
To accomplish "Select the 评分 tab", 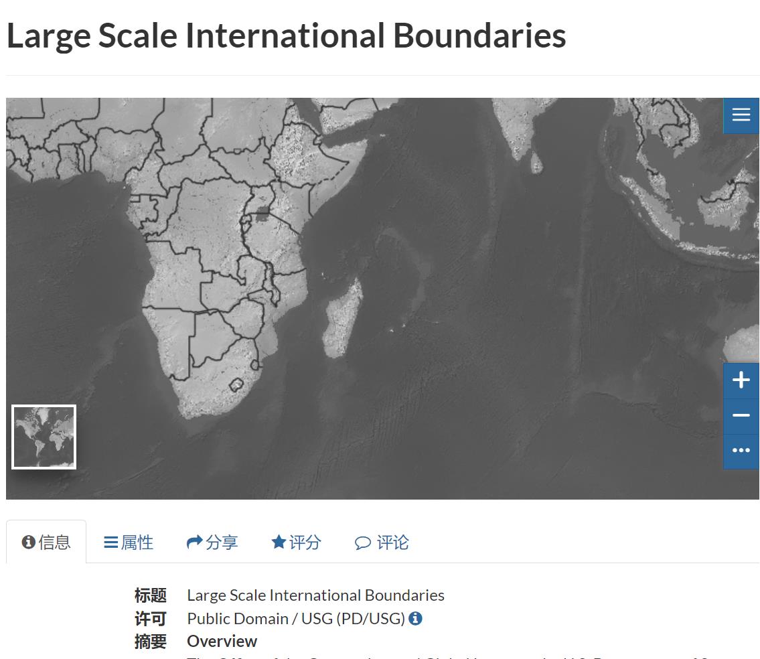I will click(296, 542).
